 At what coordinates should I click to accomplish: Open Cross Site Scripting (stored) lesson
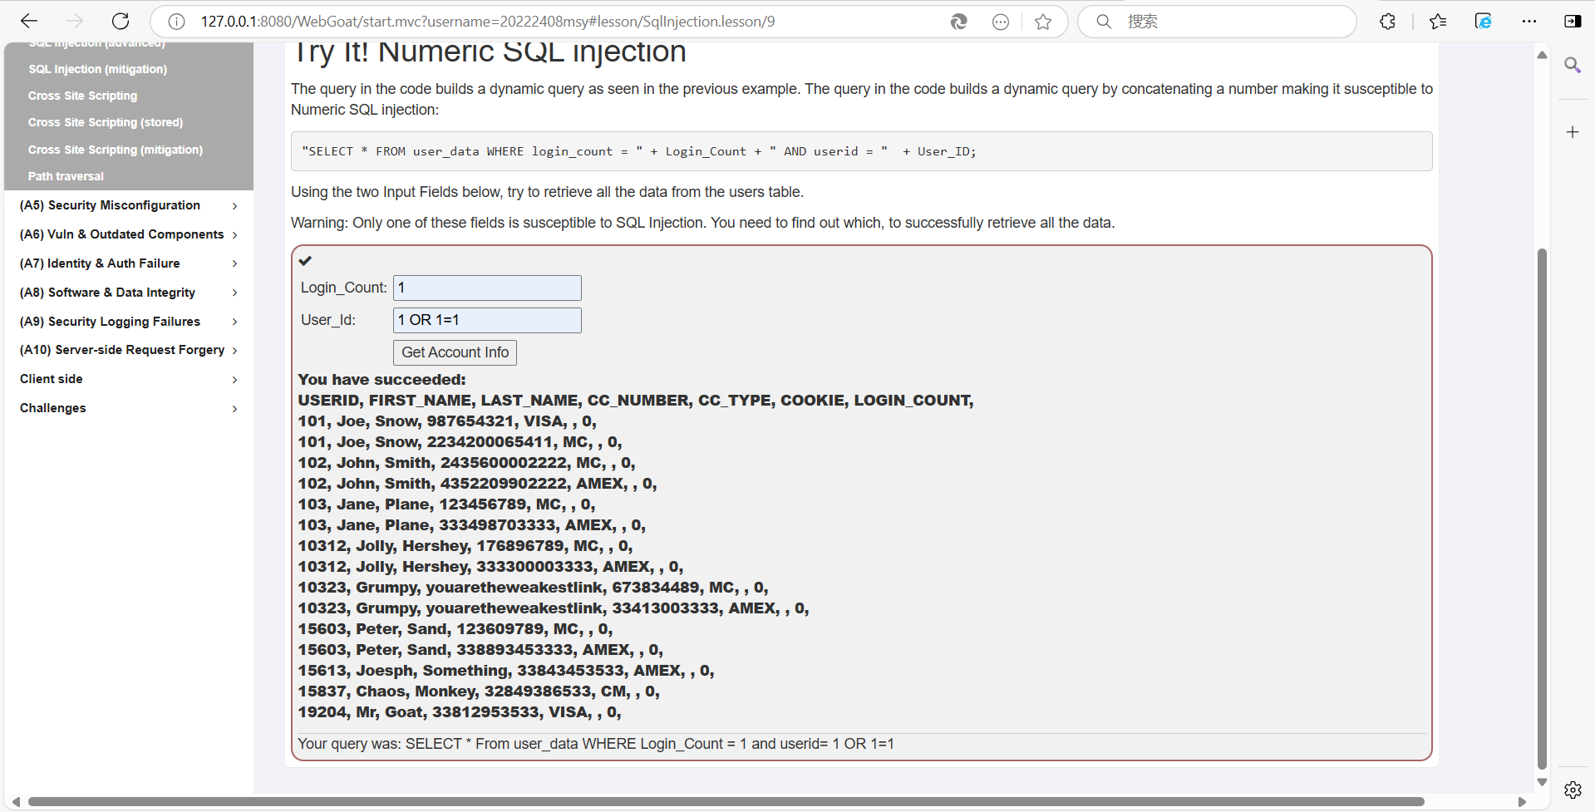pos(106,122)
